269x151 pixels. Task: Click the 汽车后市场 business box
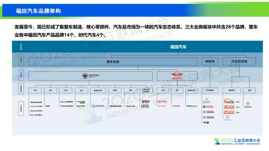pyautogui.click(x=239, y=62)
